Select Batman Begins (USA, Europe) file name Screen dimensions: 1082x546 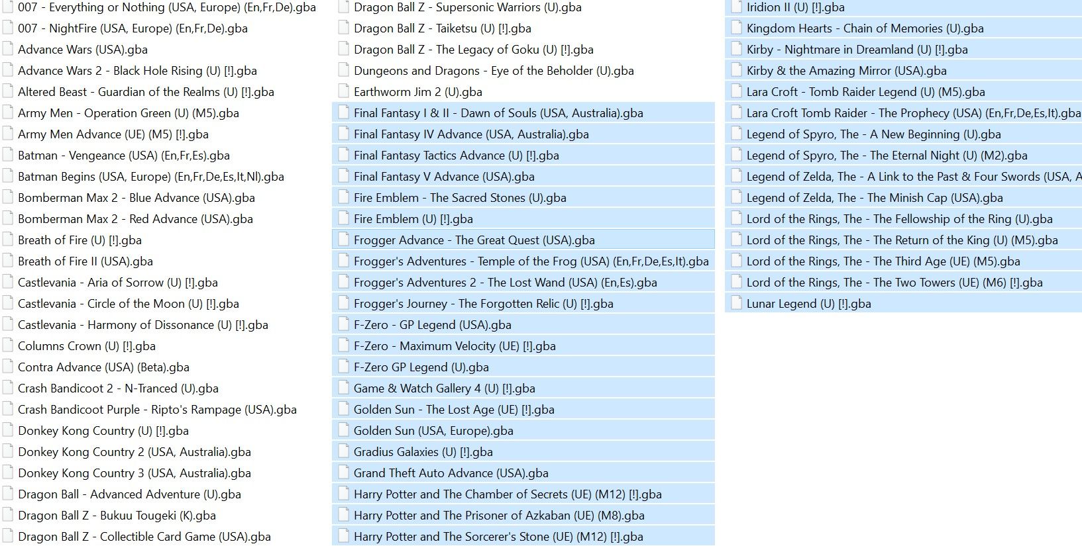pyautogui.click(x=151, y=177)
